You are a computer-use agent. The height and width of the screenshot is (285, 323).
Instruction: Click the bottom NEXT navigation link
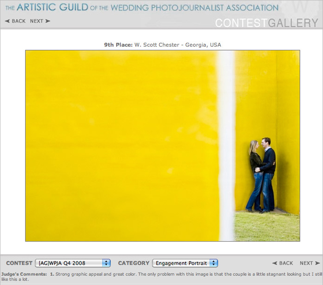coord(310,263)
